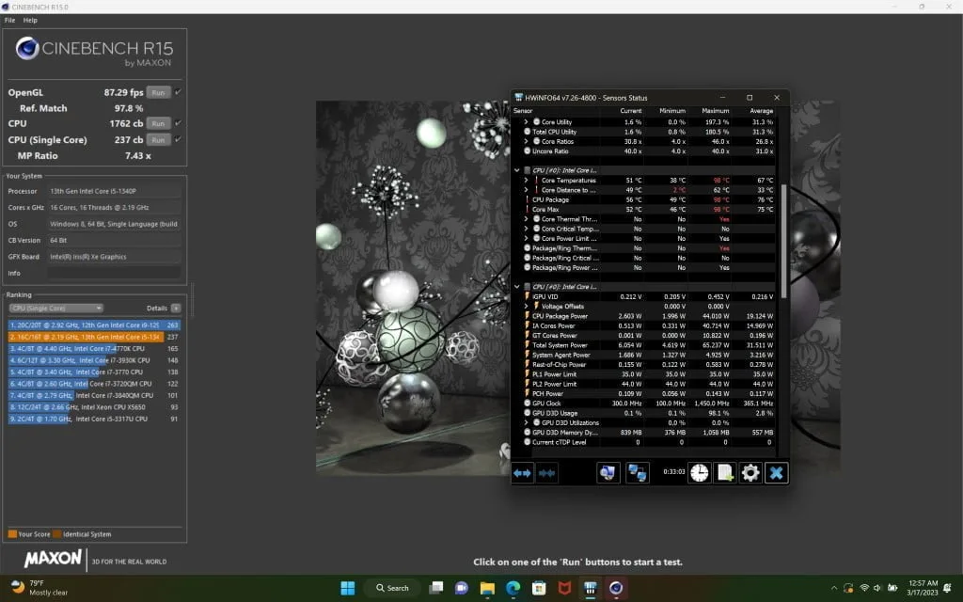Image resolution: width=963 pixels, height=602 pixels.
Task: Open HWiNFO sensor settings gear icon
Action: (x=750, y=472)
